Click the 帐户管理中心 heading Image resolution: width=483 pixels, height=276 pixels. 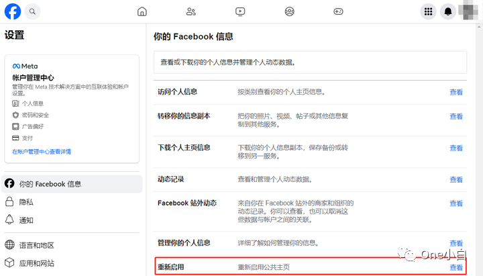pyautogui.click(x=33, y=78)
